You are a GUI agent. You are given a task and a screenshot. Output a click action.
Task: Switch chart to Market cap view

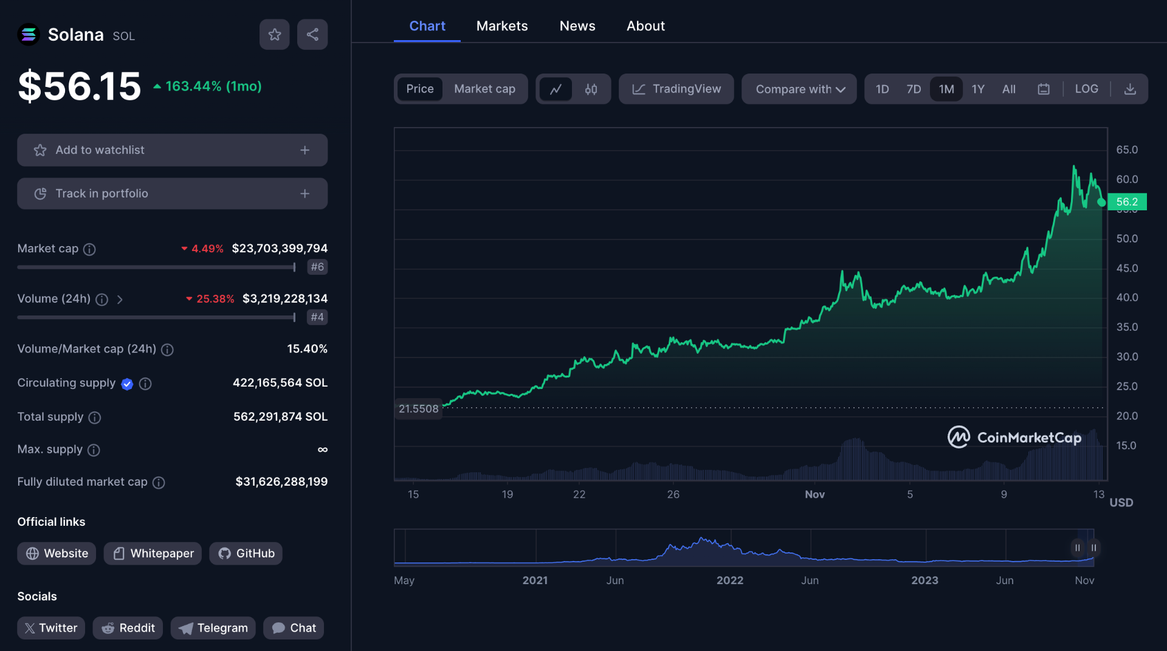pyautogui.click(x=484, y=89)
